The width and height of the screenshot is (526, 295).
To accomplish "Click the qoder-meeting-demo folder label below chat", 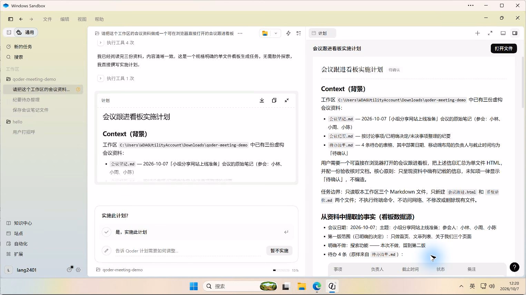I will (119, 270).
